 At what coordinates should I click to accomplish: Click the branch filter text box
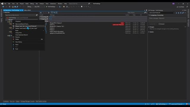[x=20, y=15]
